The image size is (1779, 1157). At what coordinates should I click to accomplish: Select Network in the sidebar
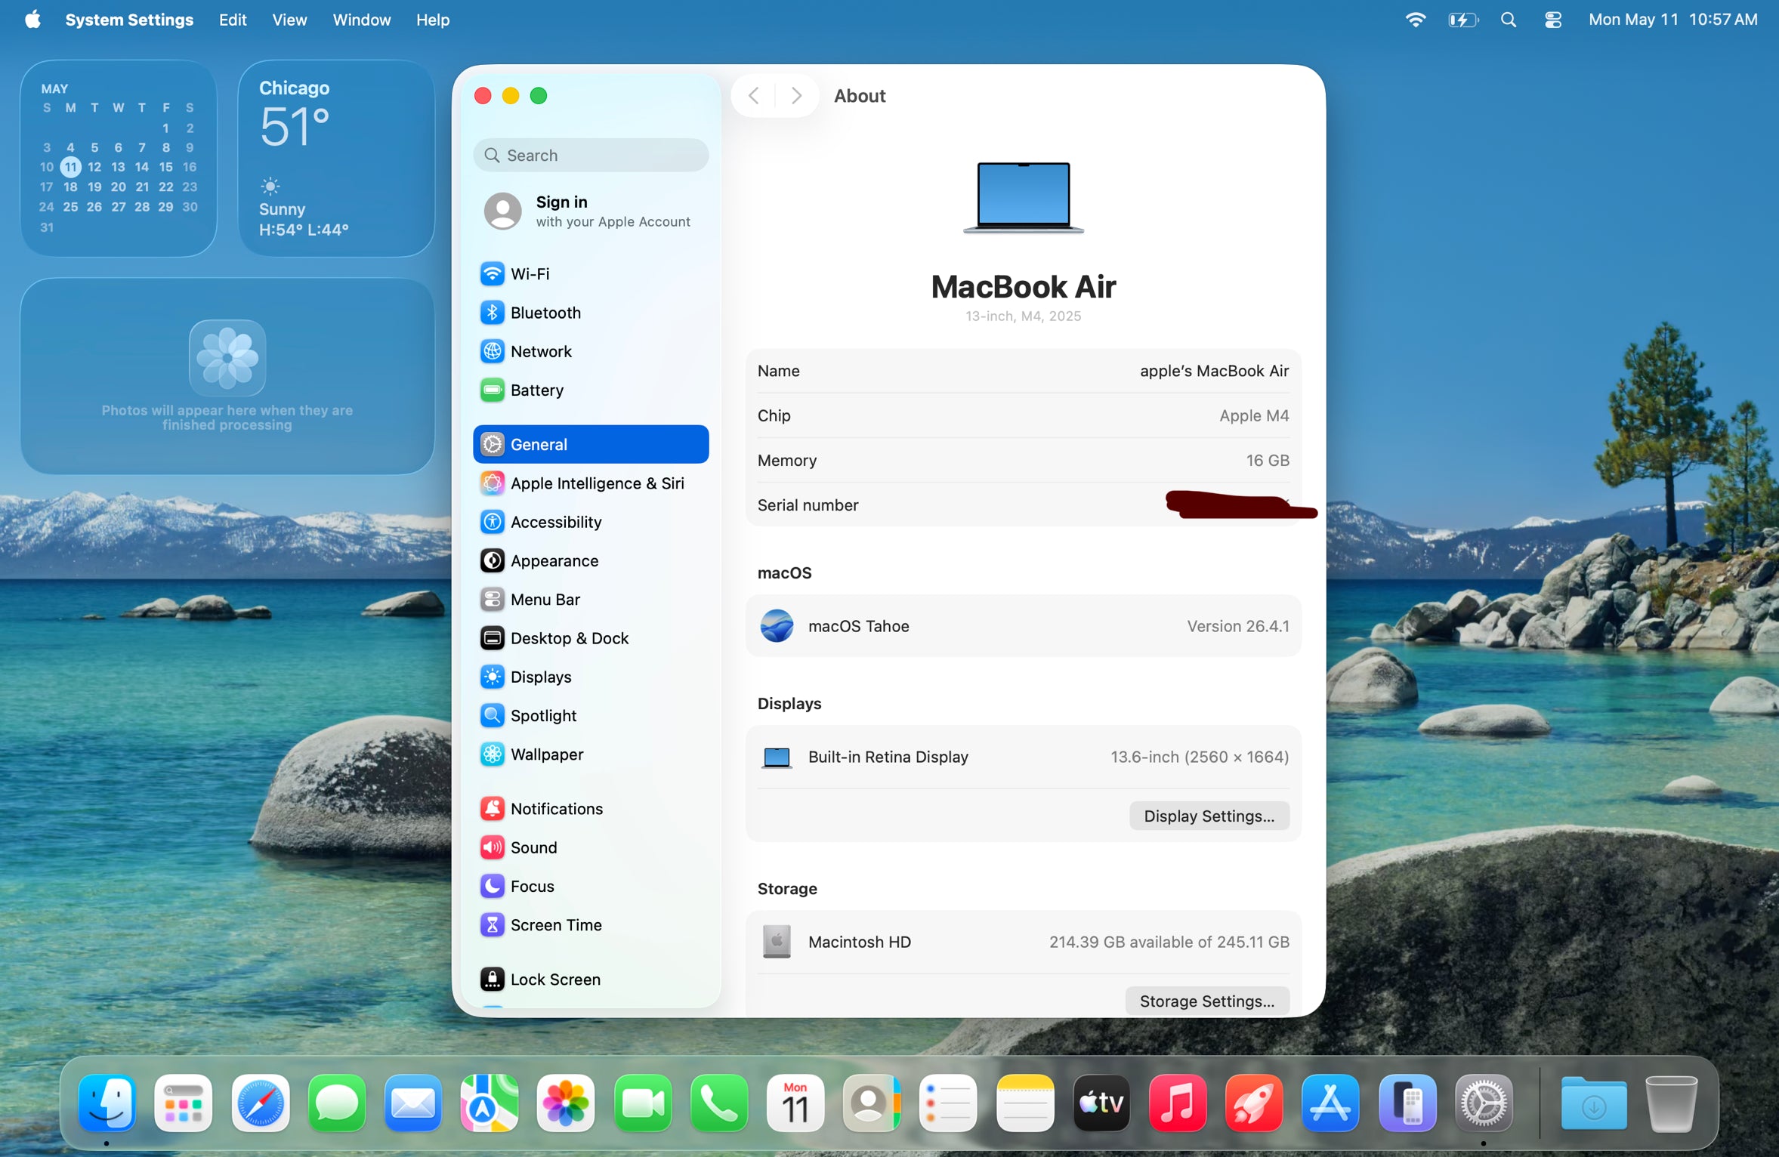tap(591, 351)
